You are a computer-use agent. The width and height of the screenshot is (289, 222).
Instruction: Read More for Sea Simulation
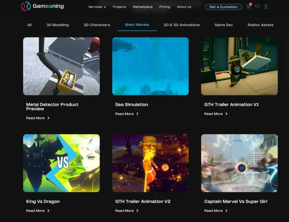[x=127, y=114]
